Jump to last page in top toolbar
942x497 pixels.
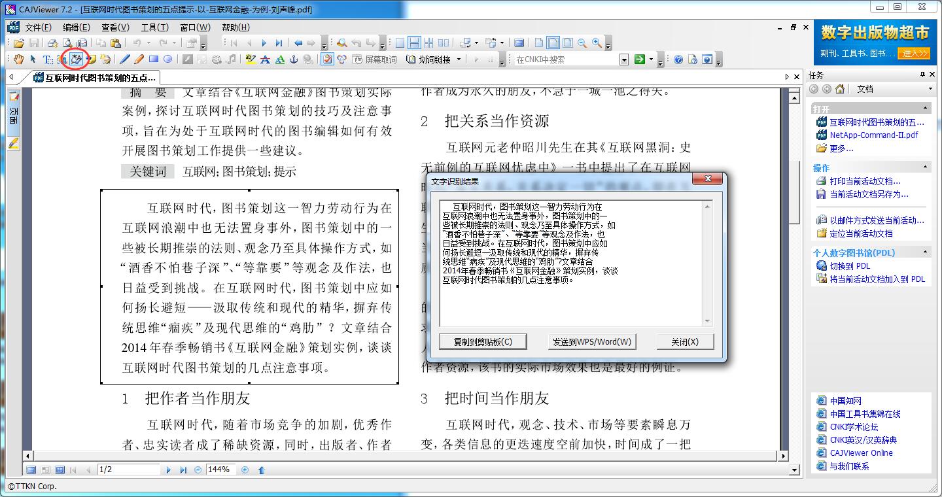[x=279, y=43]
